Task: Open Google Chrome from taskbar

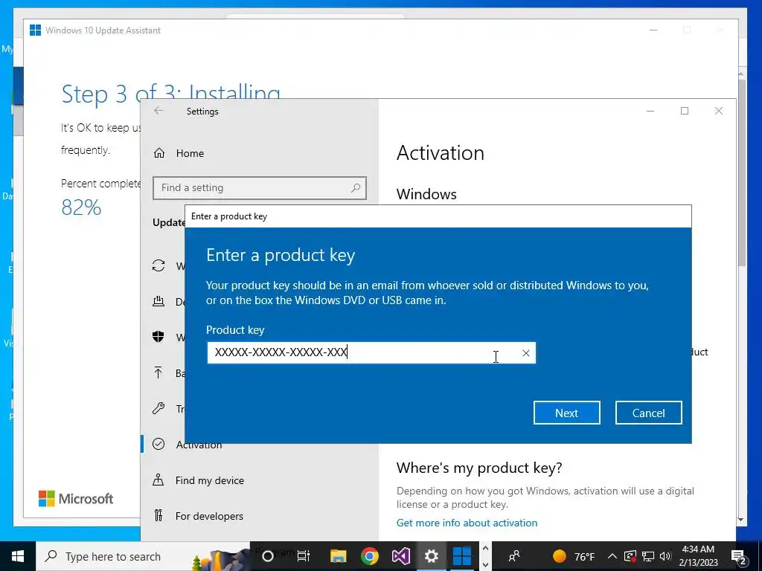Action: [x=369, y=556]
